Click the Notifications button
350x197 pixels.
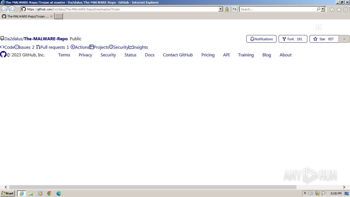tap(261, 39)
